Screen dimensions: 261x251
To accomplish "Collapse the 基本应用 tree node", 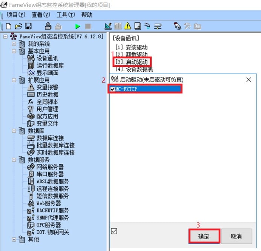I will pos(14,51).
